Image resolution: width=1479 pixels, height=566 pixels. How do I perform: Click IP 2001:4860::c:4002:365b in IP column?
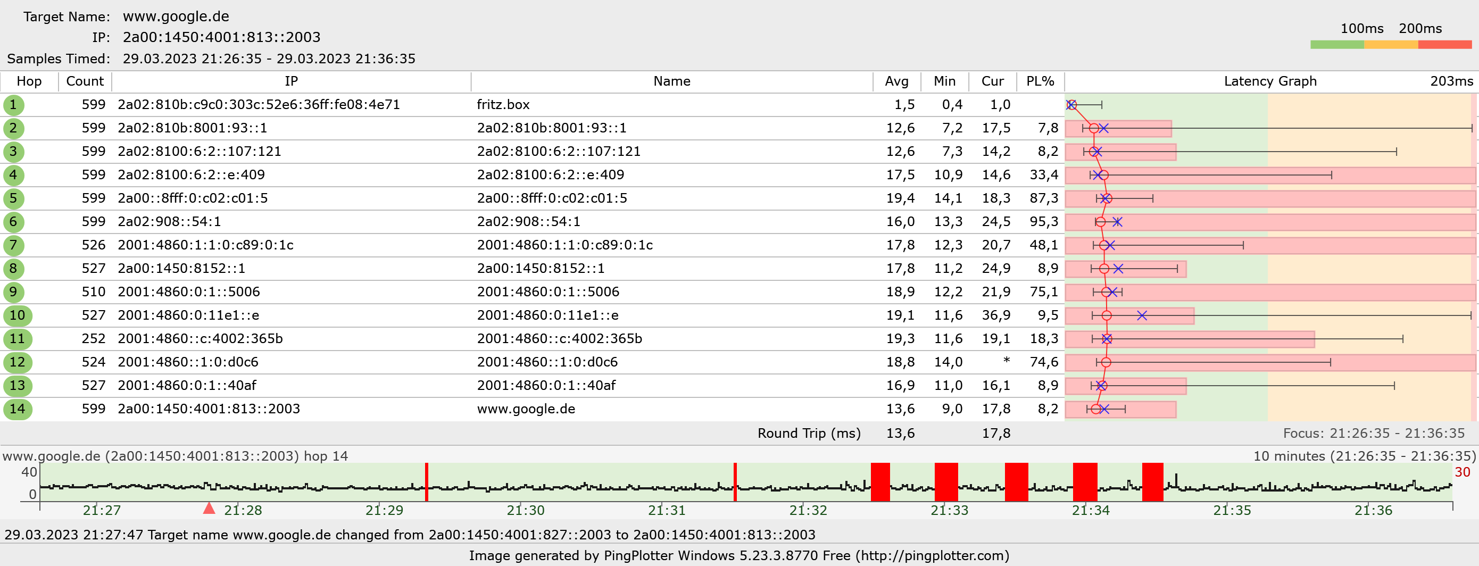(201, 339)
